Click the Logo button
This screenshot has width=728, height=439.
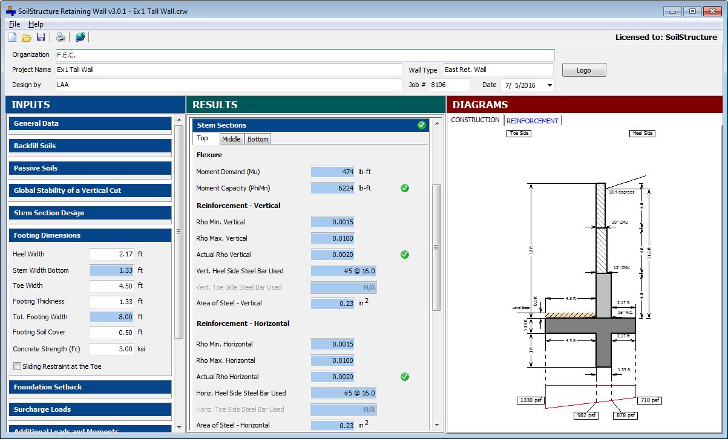pyautogui.click(x=583, y=70)
